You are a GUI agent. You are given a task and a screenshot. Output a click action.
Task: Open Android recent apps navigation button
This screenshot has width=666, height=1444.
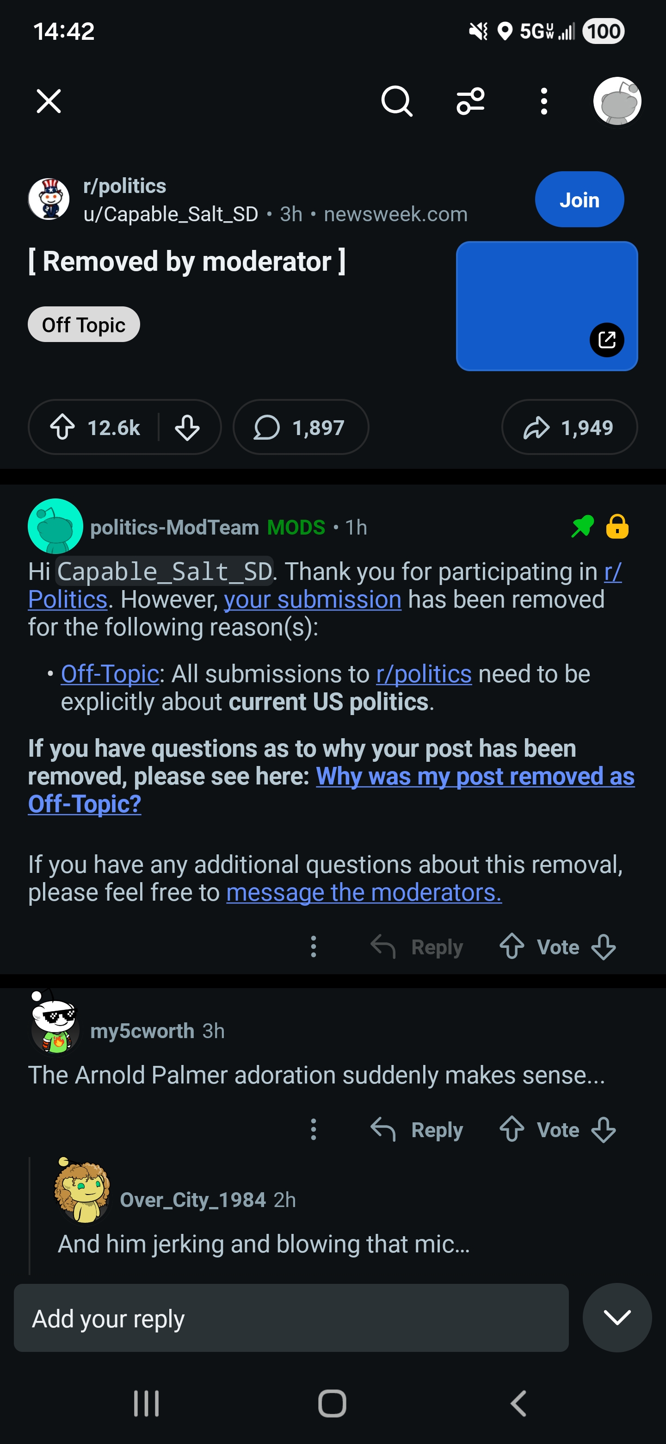point(146,1404)
